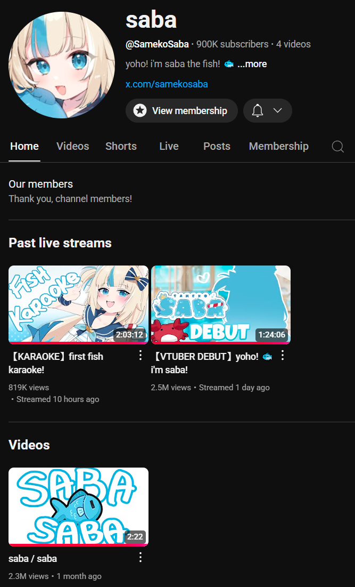
Task: Open the Saba Debut stream thumbnail
Action: click(x=220, y=305)
